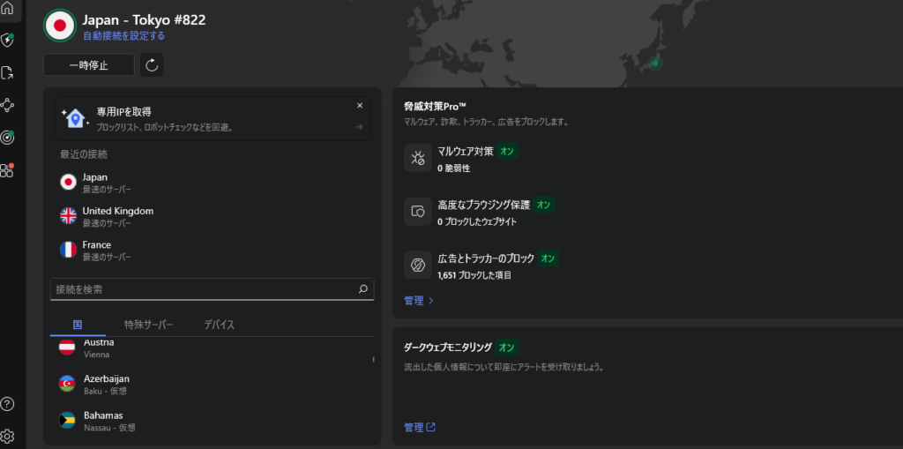Viewport: 903px width, 449px height.
Task: Open the Dark Web Monitor target icon
Action: [x=8, y=138]
